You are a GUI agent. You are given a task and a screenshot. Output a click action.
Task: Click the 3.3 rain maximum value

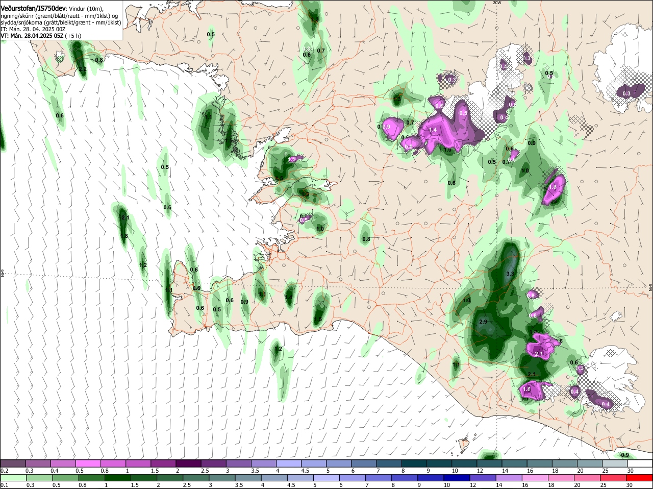pyautogui.click(x=510, y=274)
